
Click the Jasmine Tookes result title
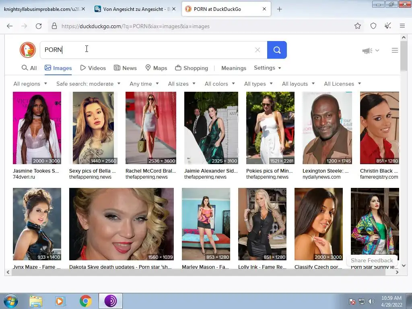(36, 171)
